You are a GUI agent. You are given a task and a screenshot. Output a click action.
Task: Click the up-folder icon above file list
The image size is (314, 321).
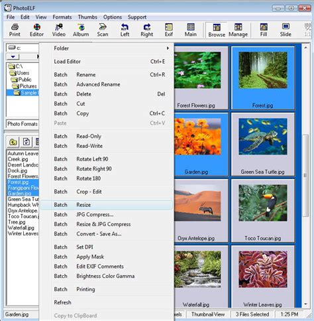pos(13,142)
